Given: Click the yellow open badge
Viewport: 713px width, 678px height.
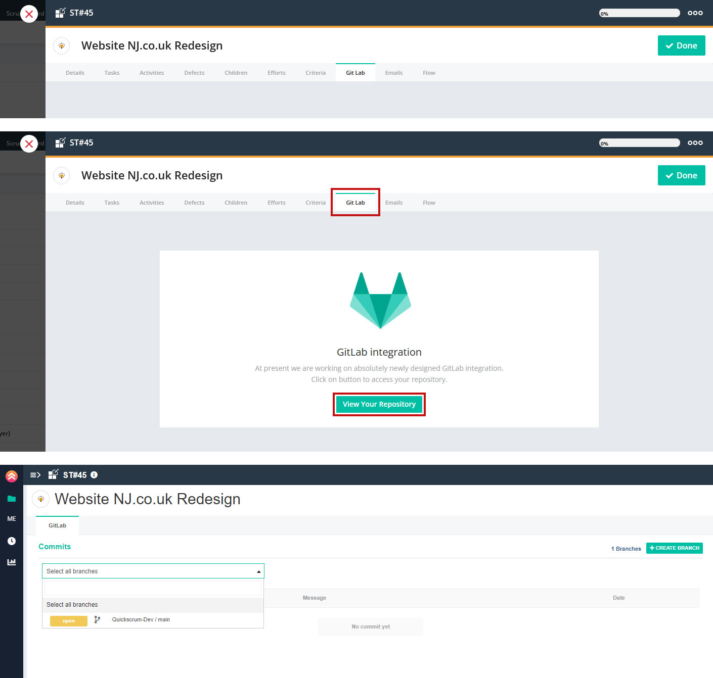Looking at the screenshot, I should [x=69, y=621].
